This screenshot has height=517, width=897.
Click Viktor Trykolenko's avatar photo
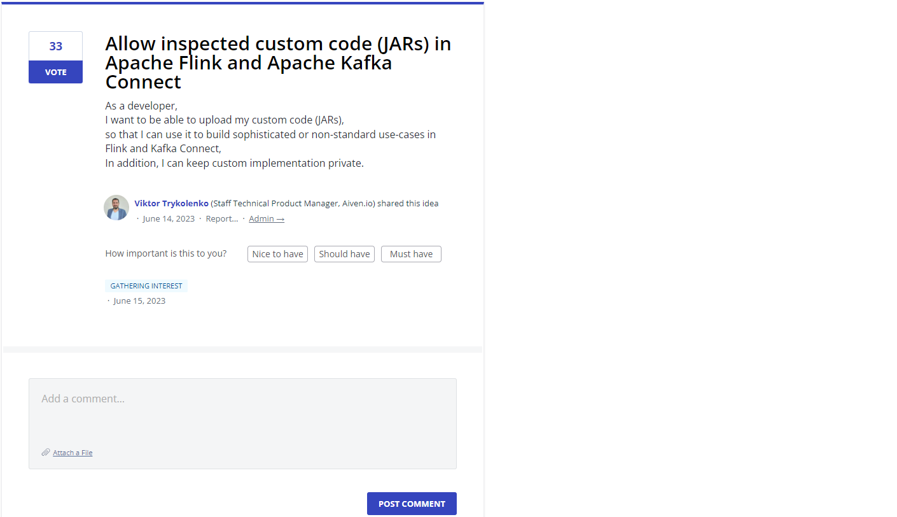coord(116,208)
